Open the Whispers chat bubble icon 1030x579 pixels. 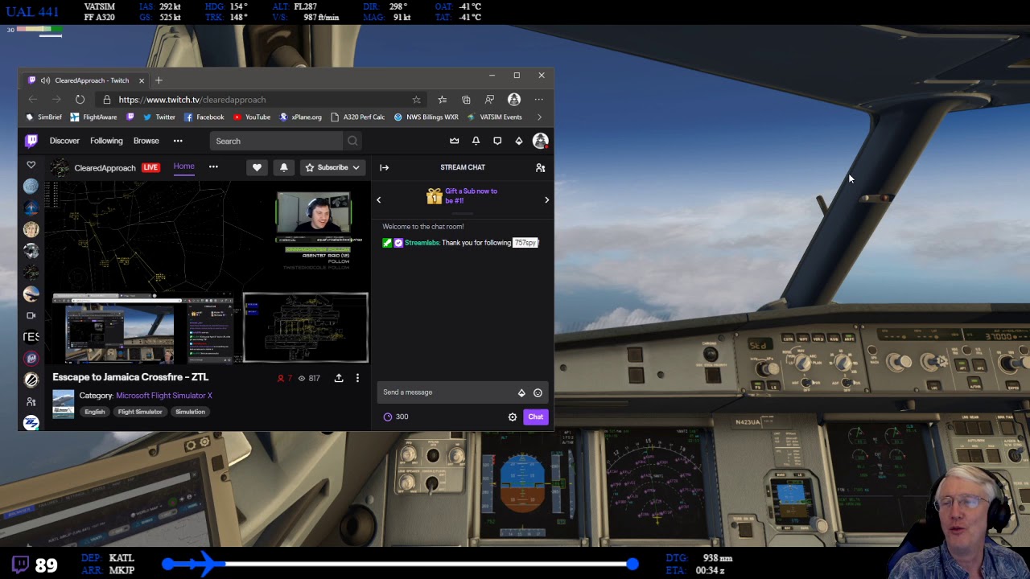coord(497,141)
